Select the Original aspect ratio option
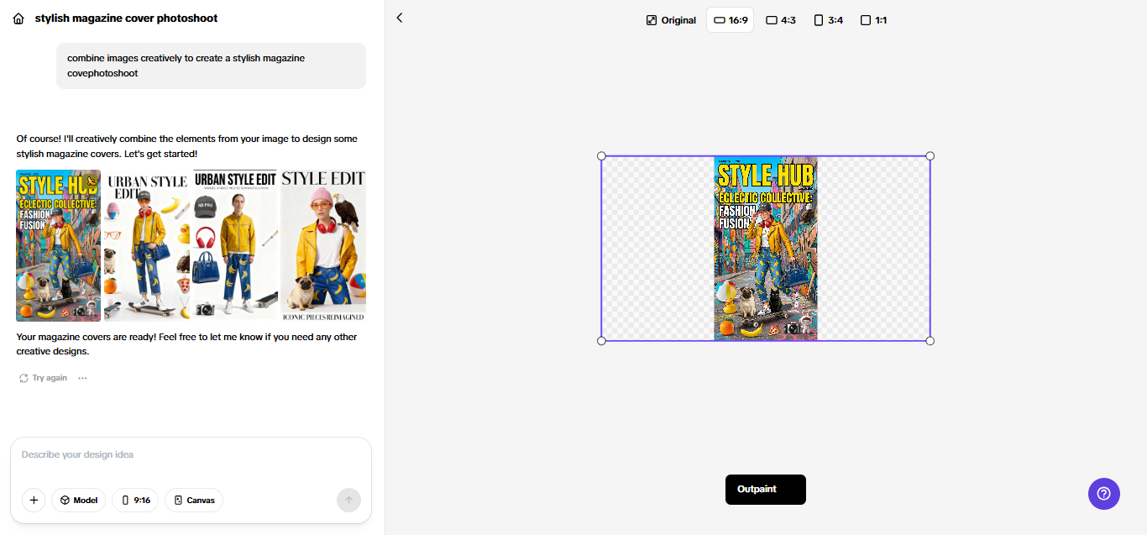 pos(671,20)
